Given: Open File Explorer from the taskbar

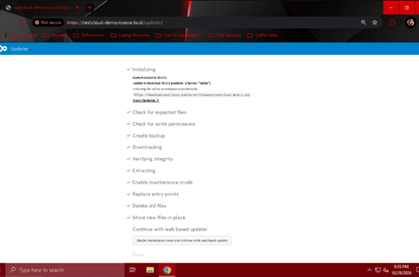Looking at the screenshot, I should 150,270.
